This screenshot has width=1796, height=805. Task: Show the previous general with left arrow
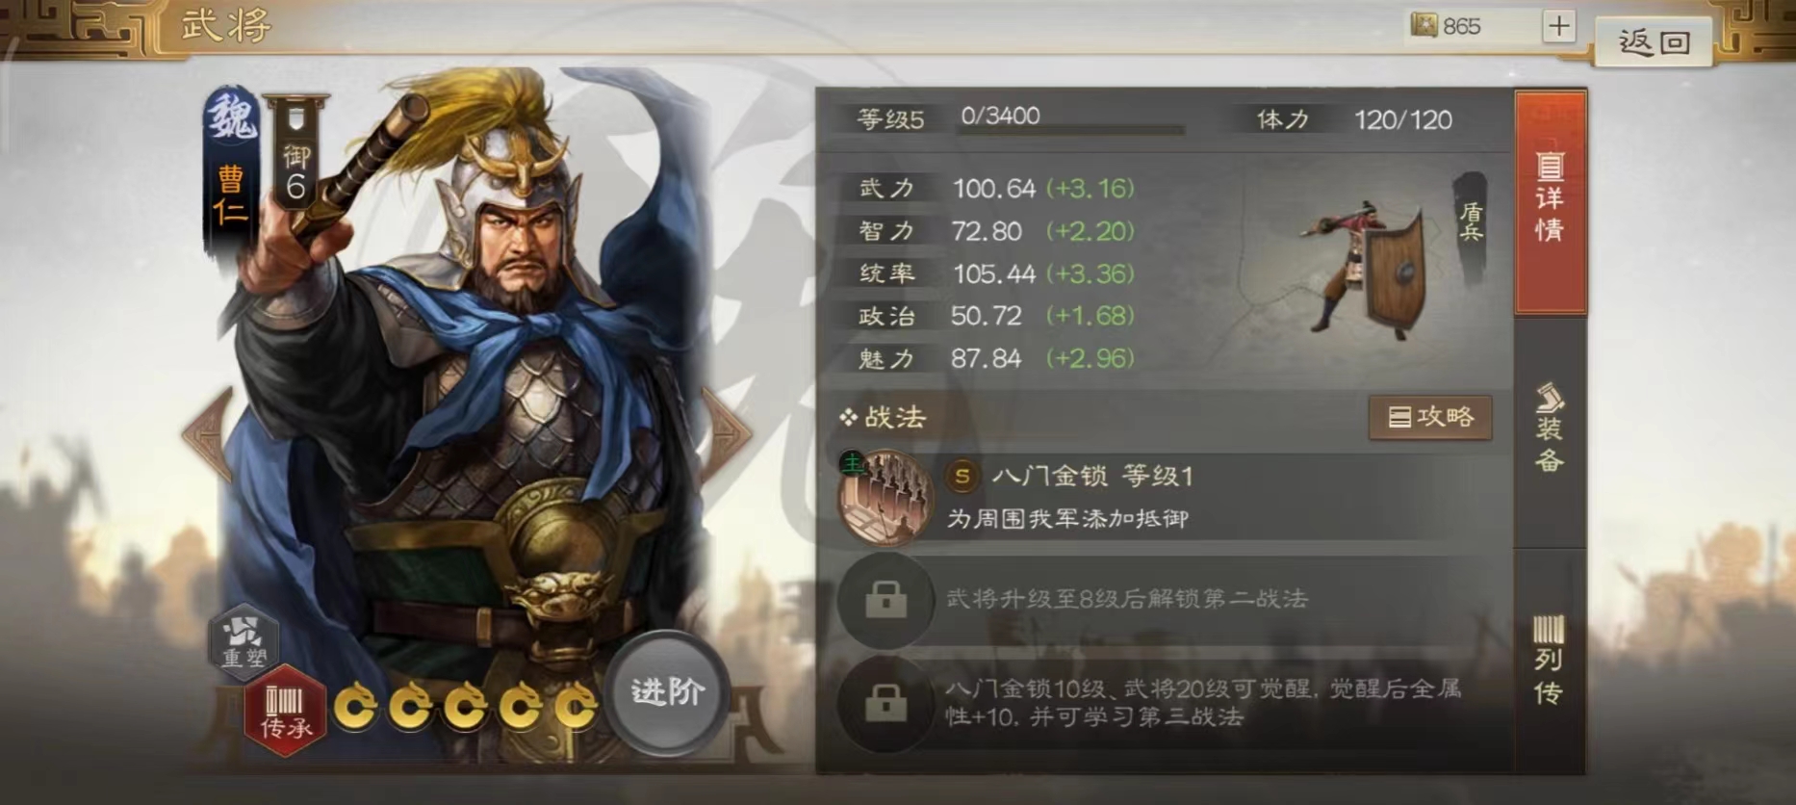(x=209, y=434)
